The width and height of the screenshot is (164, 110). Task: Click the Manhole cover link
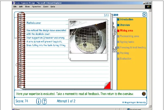[x=34, y=23]
